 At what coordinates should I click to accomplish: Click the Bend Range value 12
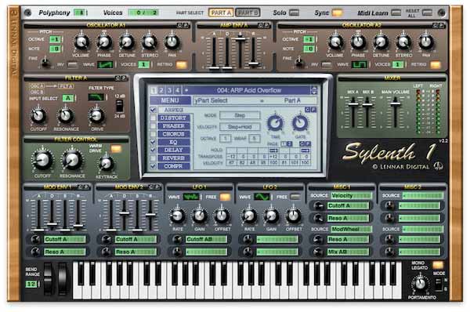[31, 284]
